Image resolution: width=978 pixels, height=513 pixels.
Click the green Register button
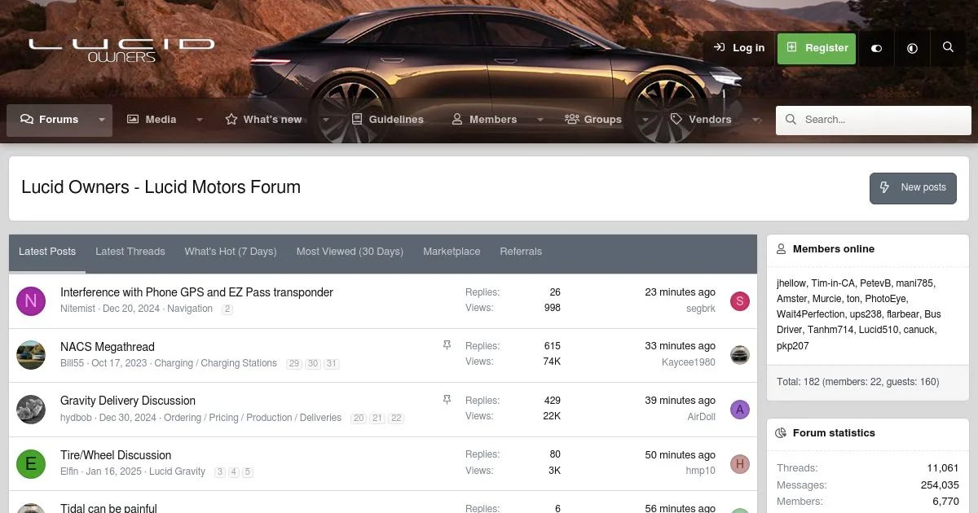[817, 48]
